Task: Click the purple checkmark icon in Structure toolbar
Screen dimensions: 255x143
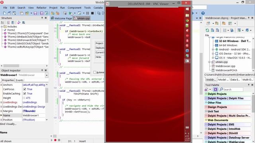Action: 19,23
